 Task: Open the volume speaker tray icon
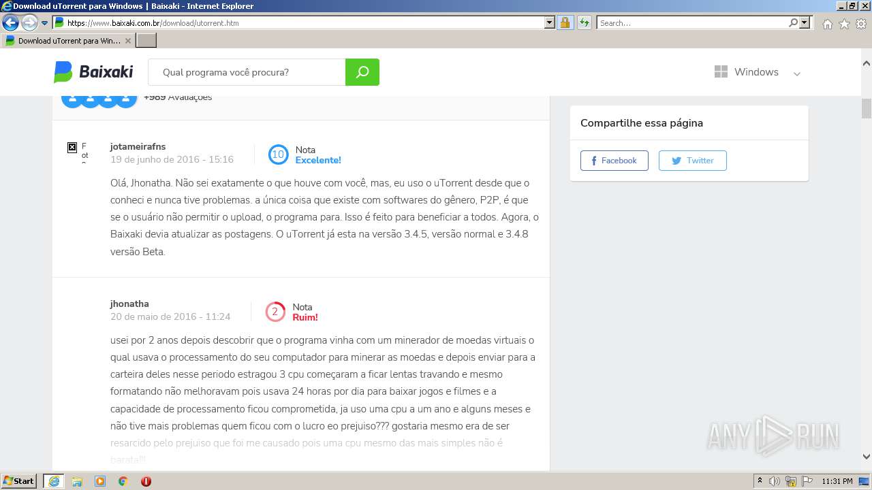pos(775,481)
